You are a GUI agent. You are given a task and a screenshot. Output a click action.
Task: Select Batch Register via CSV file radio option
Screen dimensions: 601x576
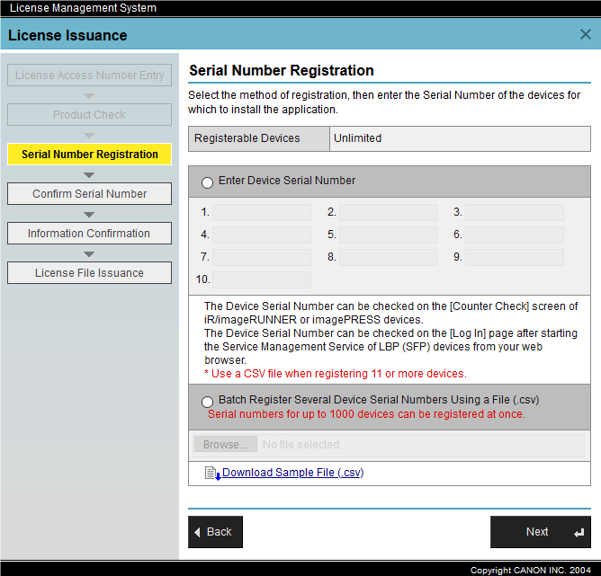pos(208,401)
